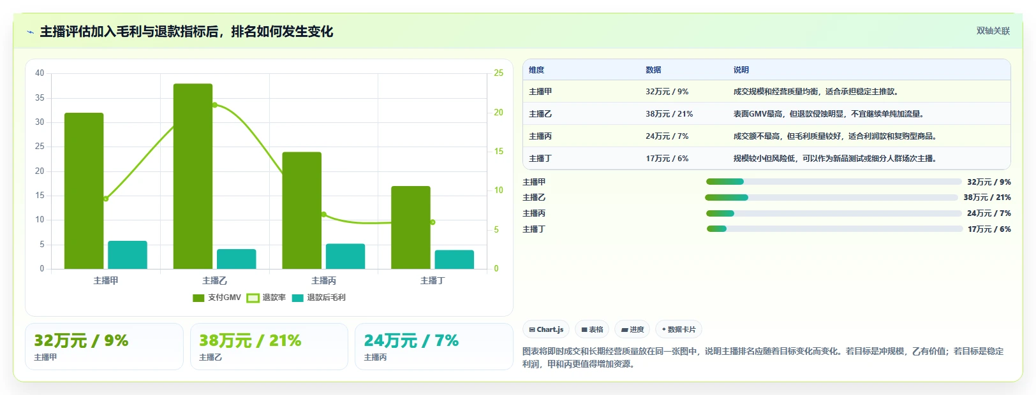The image size is (1036, 395).
Task: Click the lightning icon beside the title
Action: pyautogui.click(x=30, y=32)
